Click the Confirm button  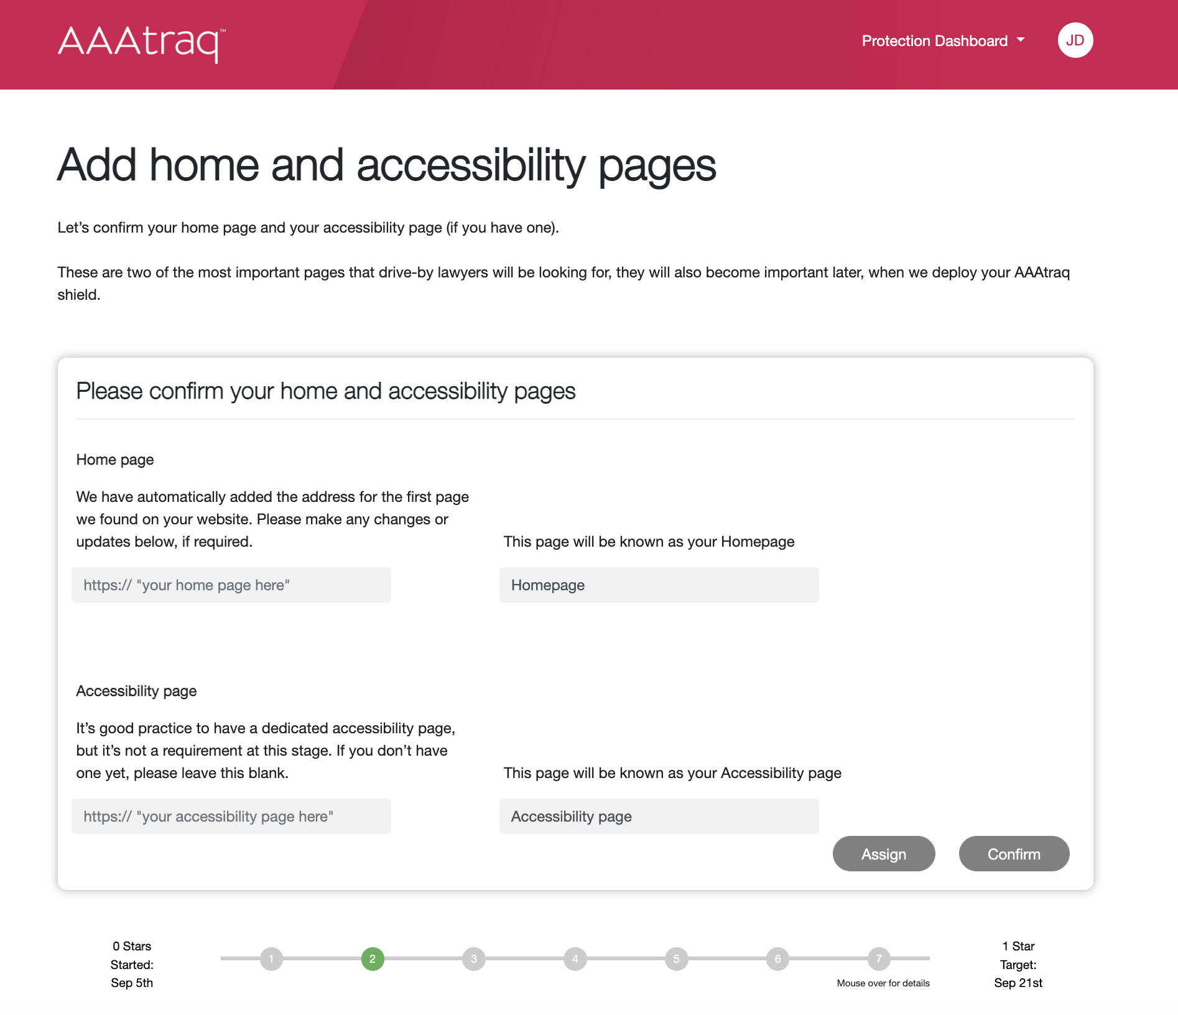point(1014,854)
